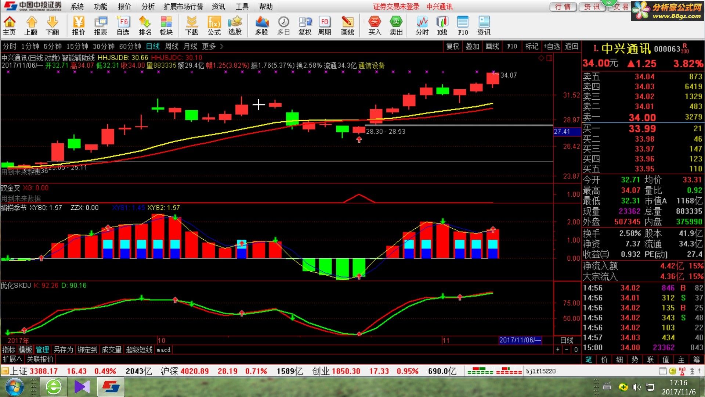The image size is (705, 397).
Task: Select the 超级短线 indicator tab
Action: coord(139,350)
